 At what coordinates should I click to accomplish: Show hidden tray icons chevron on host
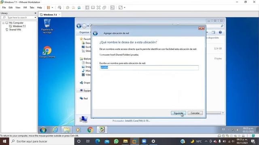pyautogui.click(x=206, y=141)
